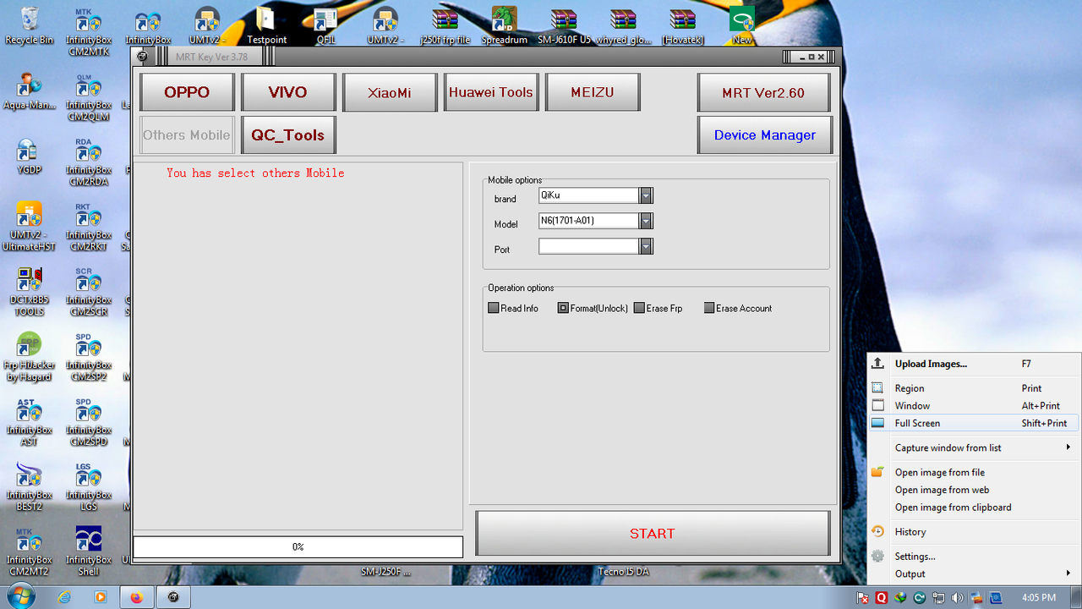Launch the InfinityBox CM2RKT shortcut
1082x609 pixels.
click(89, 227)
